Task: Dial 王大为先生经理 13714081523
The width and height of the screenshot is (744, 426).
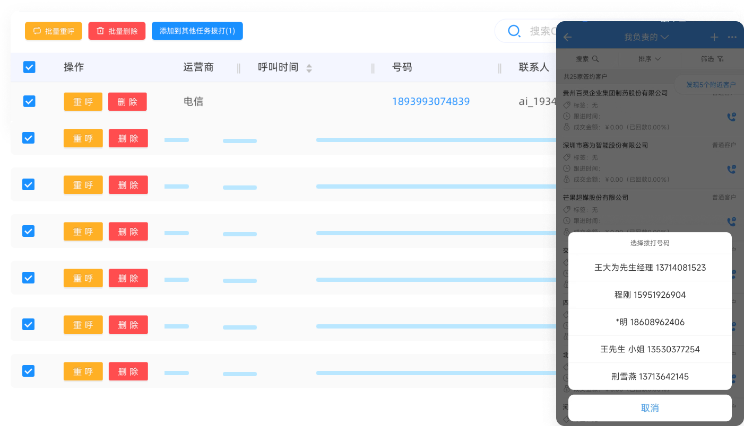Action: point(650,268)
